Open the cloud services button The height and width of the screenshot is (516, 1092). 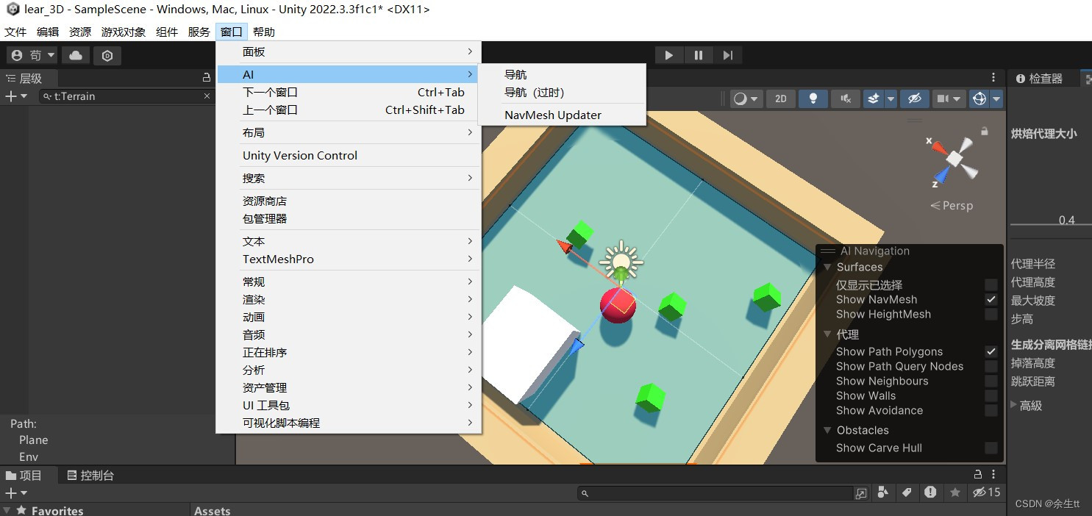76,55
